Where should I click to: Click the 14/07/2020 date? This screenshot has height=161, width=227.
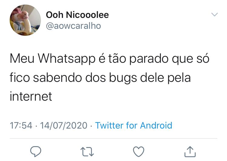64,126
